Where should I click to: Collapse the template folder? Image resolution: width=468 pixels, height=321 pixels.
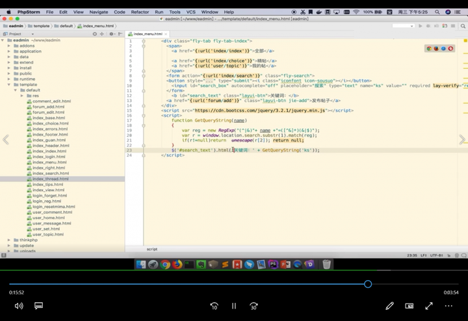8,84
